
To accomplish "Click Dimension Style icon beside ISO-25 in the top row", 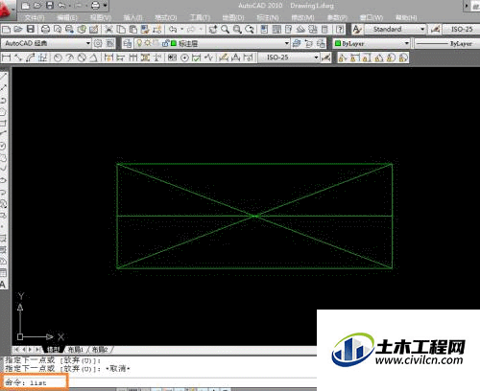I will (435, 30).
